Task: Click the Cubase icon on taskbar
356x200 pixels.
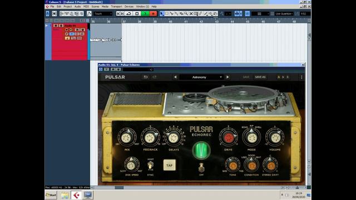Action: (x=76, y=195)
